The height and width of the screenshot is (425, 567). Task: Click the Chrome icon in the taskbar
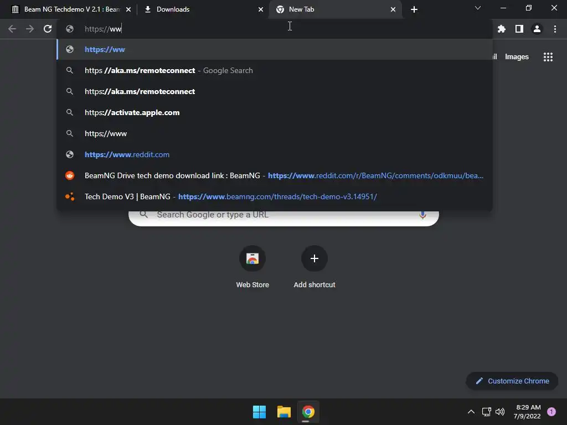[308, 412]
